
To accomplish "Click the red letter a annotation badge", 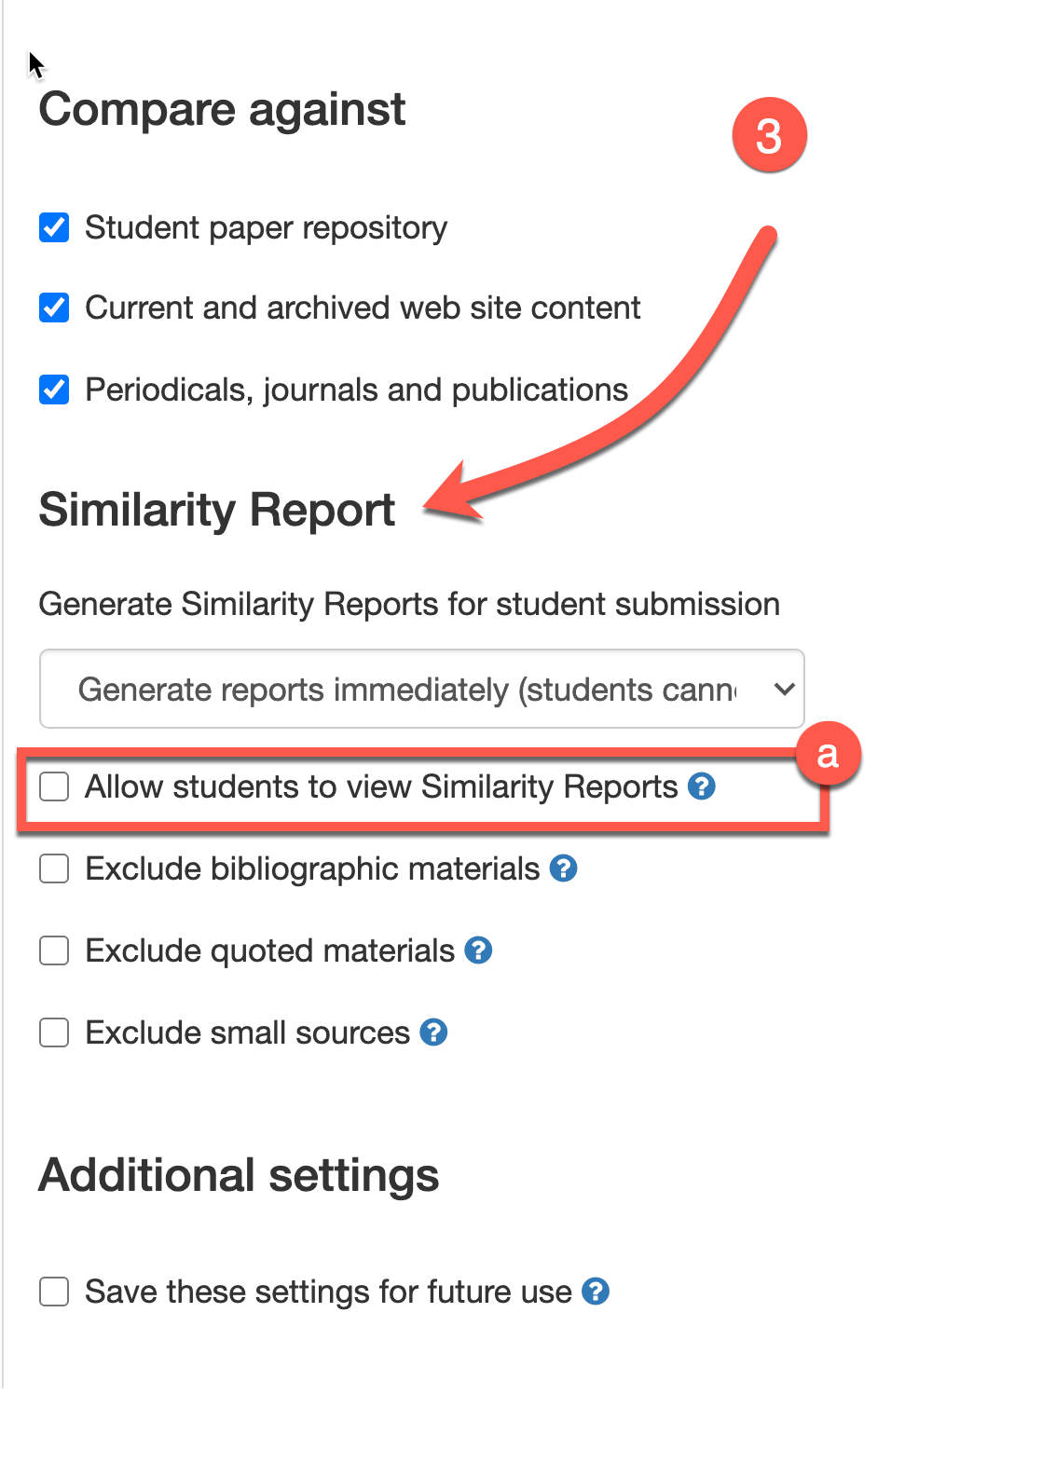I will point(827,755).
